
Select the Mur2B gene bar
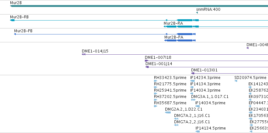[x=139, y=6]
